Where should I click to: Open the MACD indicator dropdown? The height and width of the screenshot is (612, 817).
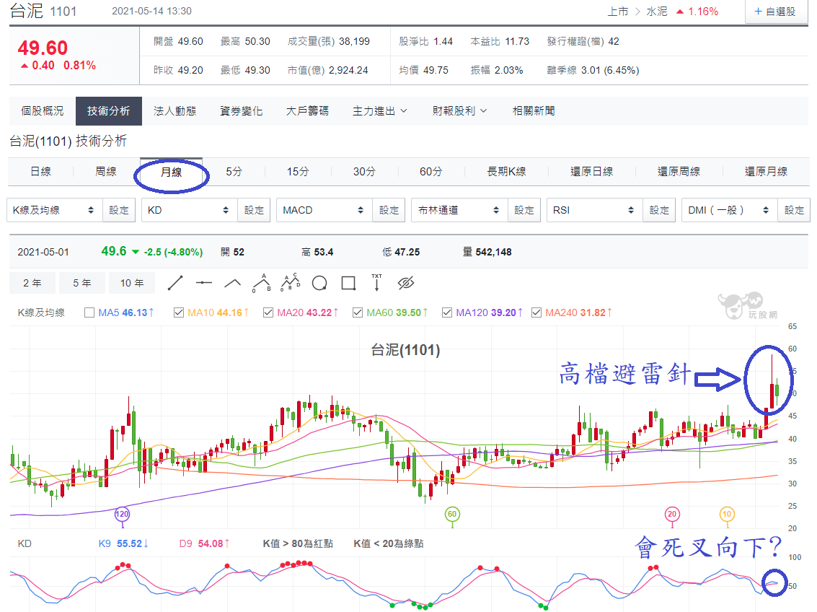click(324, 210)
